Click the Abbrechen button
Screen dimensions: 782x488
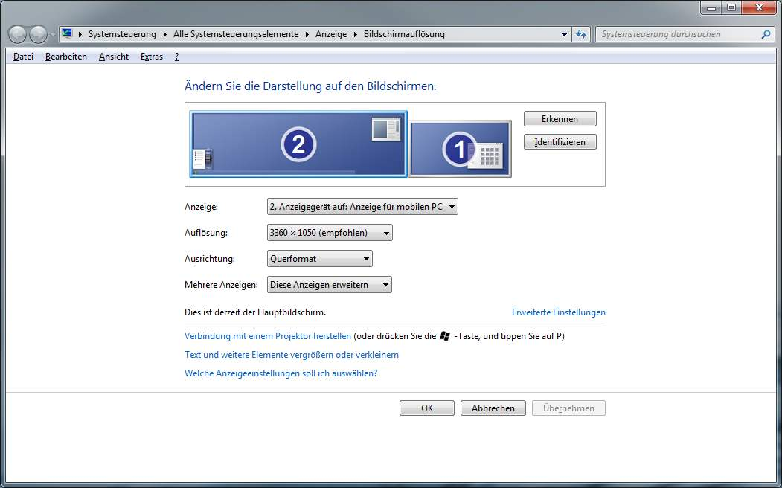493,408
